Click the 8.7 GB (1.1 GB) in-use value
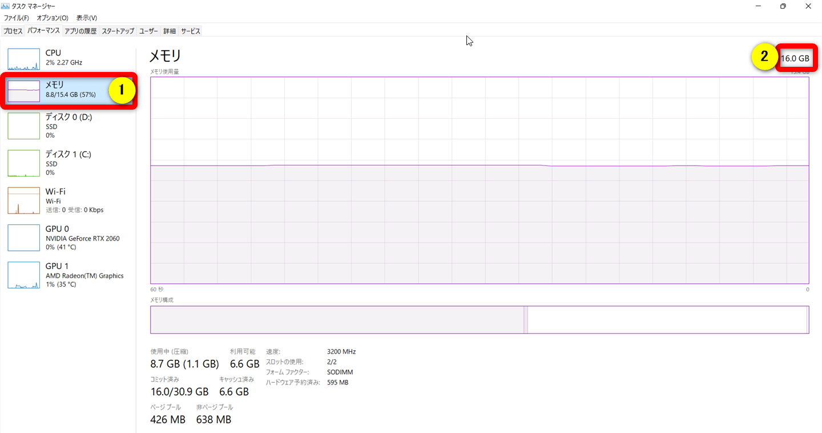 (x=184, y=364)
